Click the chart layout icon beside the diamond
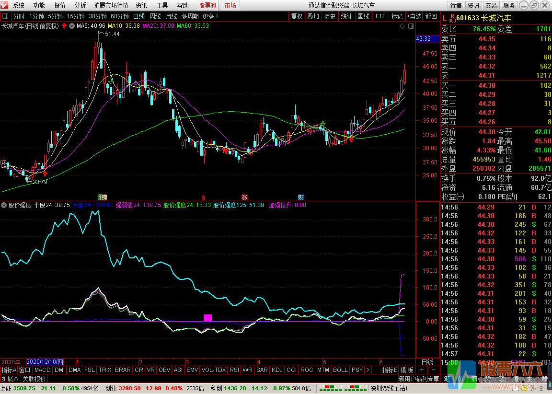 (411, 26)
